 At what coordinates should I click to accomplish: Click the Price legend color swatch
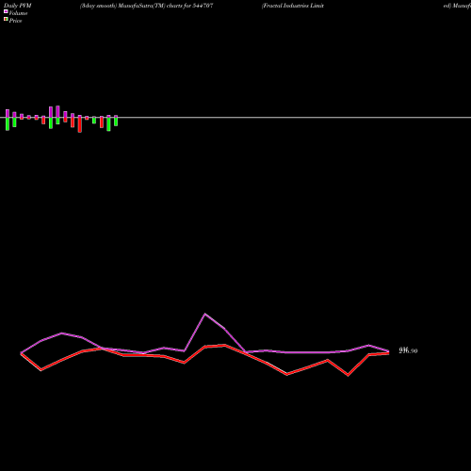point(6,20)
